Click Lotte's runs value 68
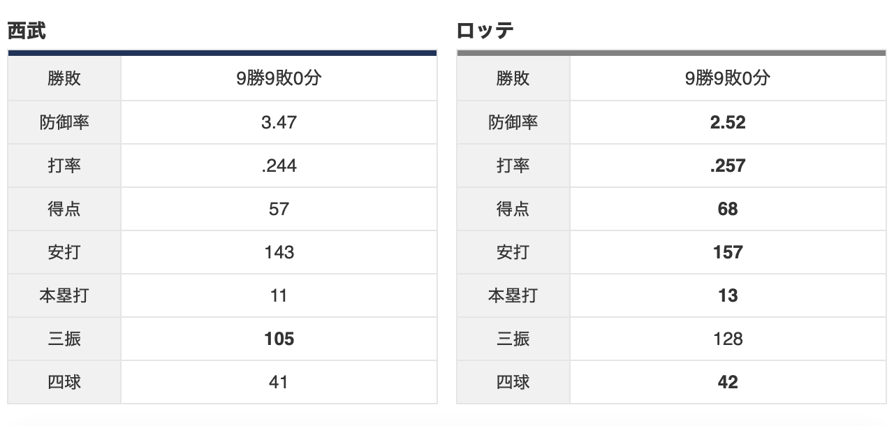894x426 pixels. click(728, 209)
